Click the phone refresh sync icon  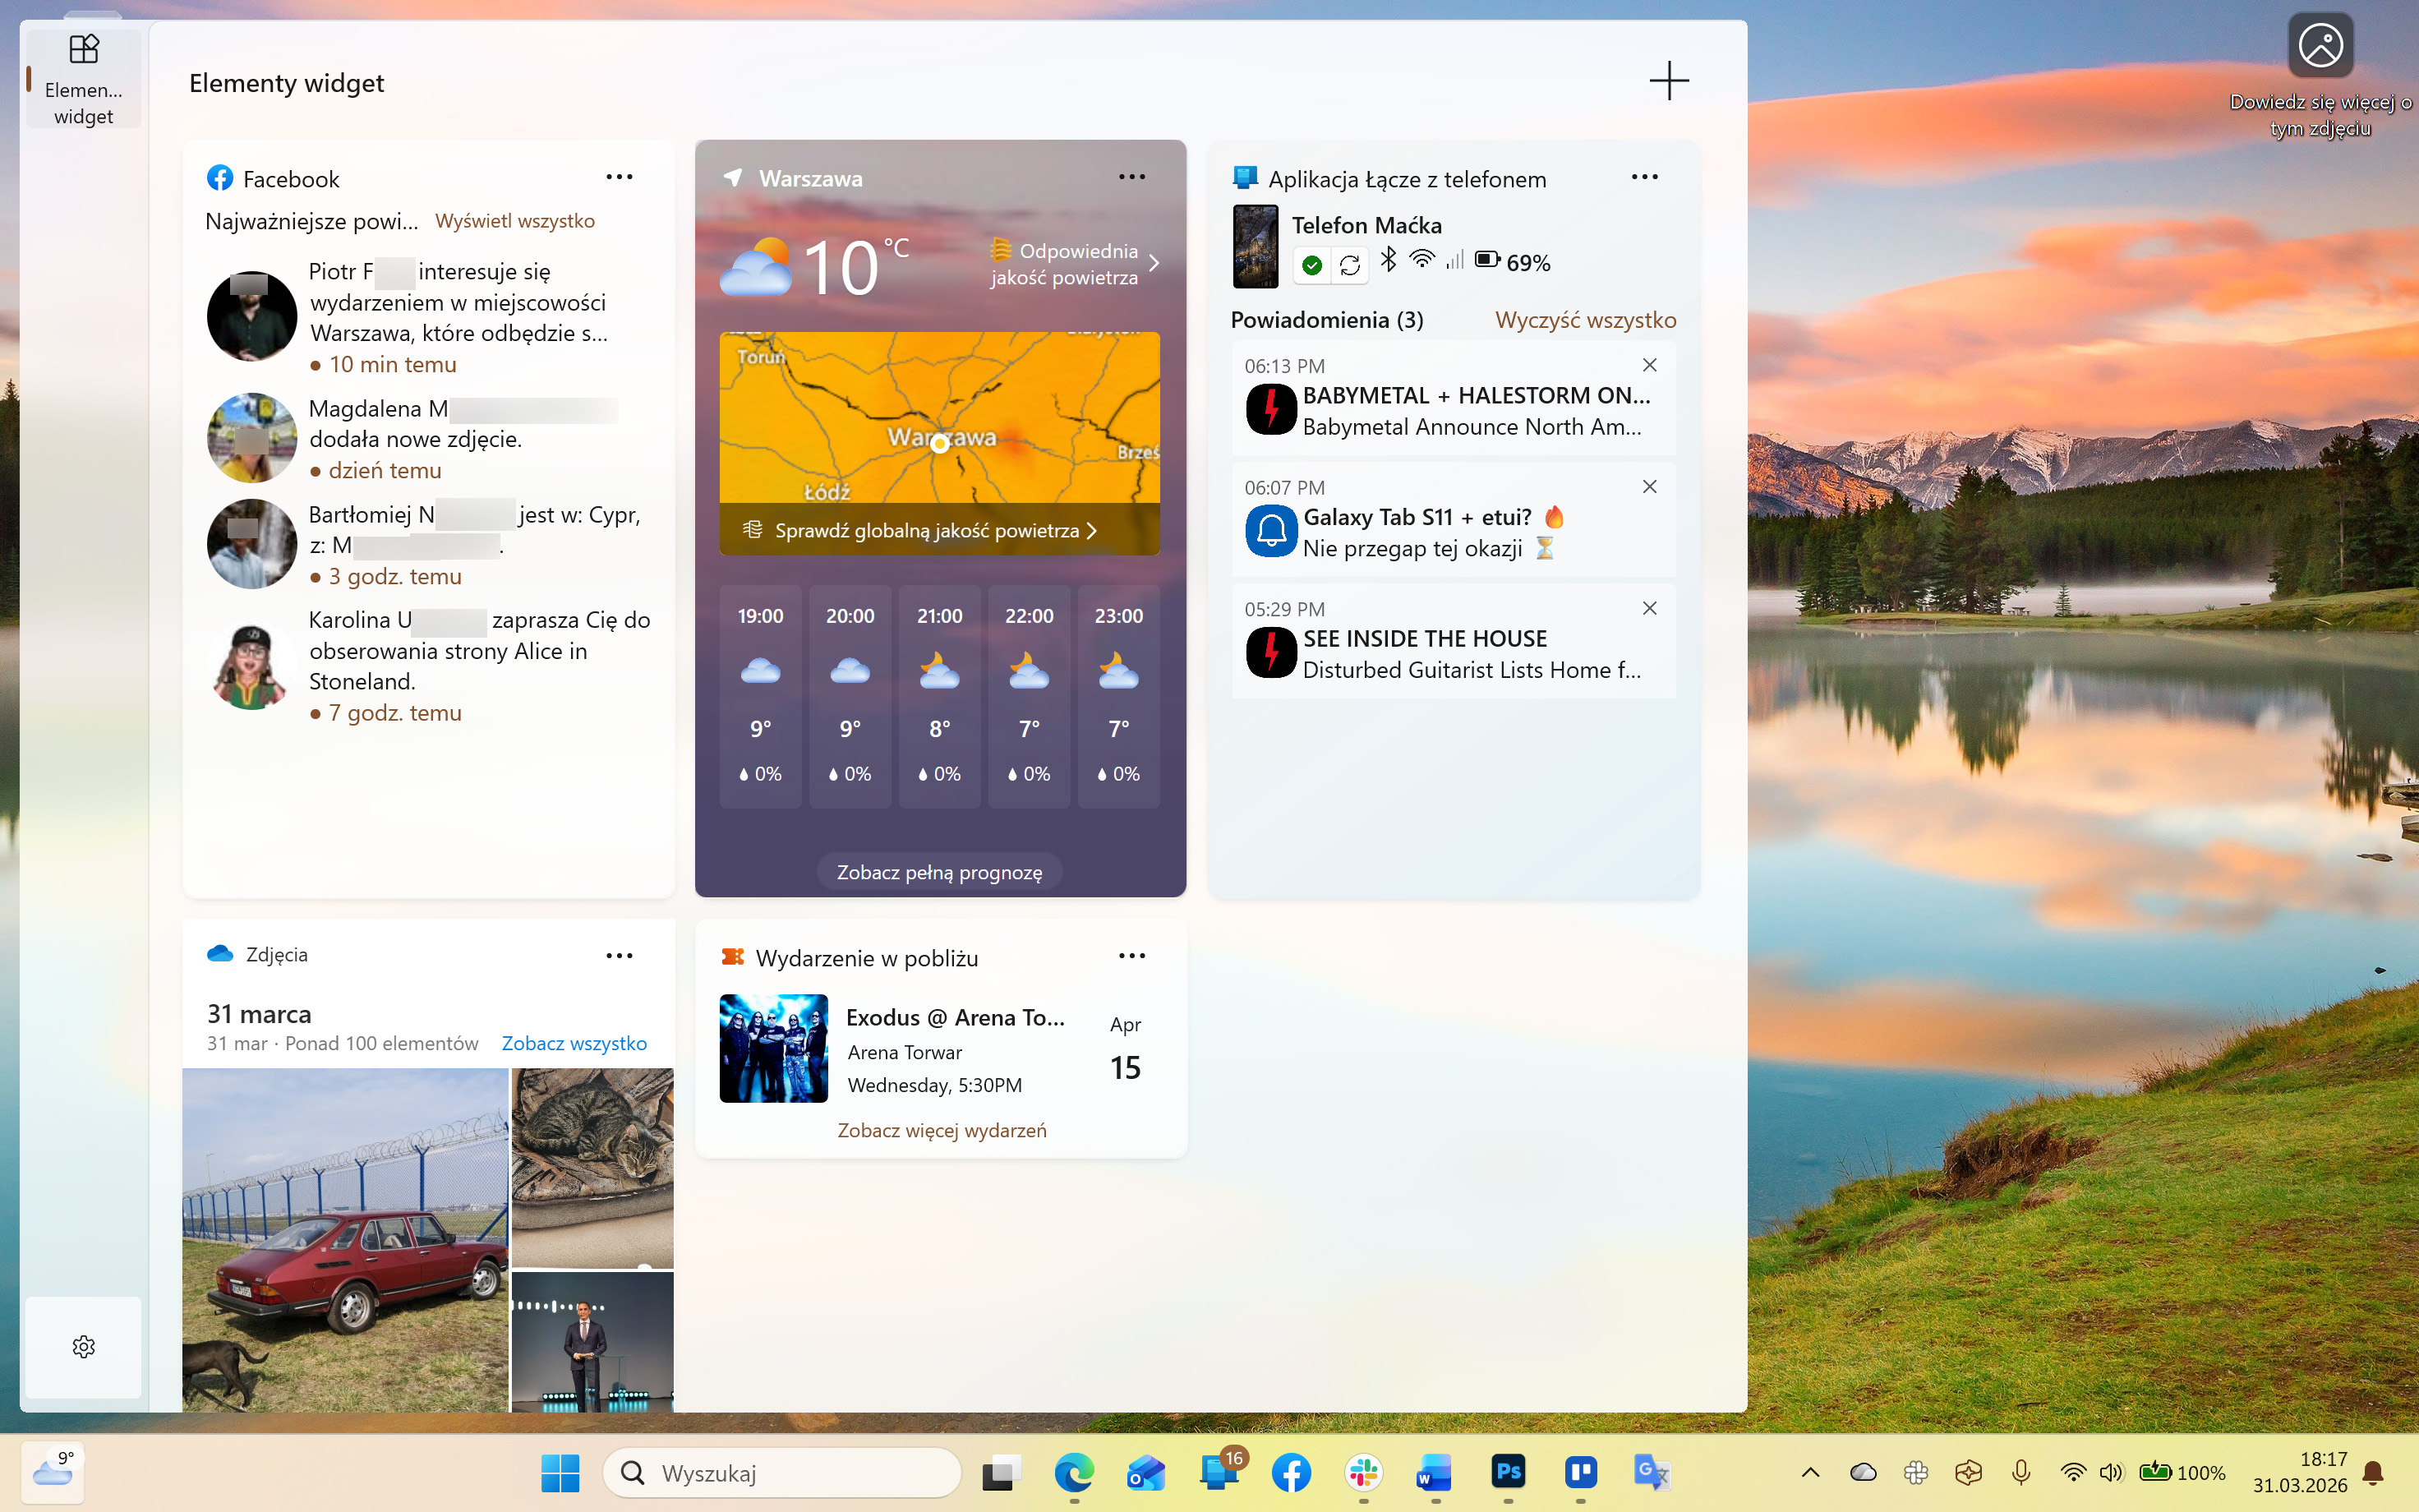pyautogui.click(x=1349, y=265)
